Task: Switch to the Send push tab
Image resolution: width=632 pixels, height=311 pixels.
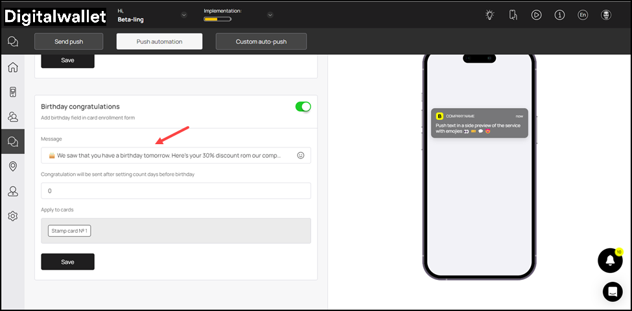Action: click(x=69, y=41)
